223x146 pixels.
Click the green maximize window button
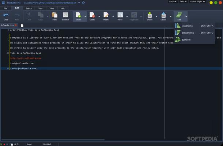point(216,3)
